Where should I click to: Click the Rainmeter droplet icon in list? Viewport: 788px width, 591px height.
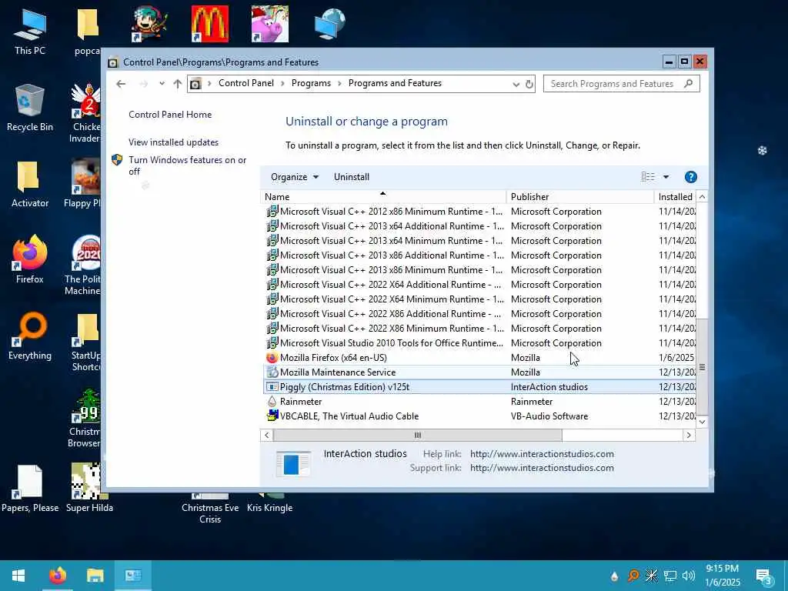click(x=272, y=402)
